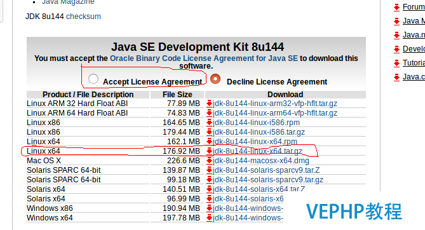Image resolution: width=425 pixels, height=230 pixels.
Task: Click the Download column header
Action: (x=285, y=95)
